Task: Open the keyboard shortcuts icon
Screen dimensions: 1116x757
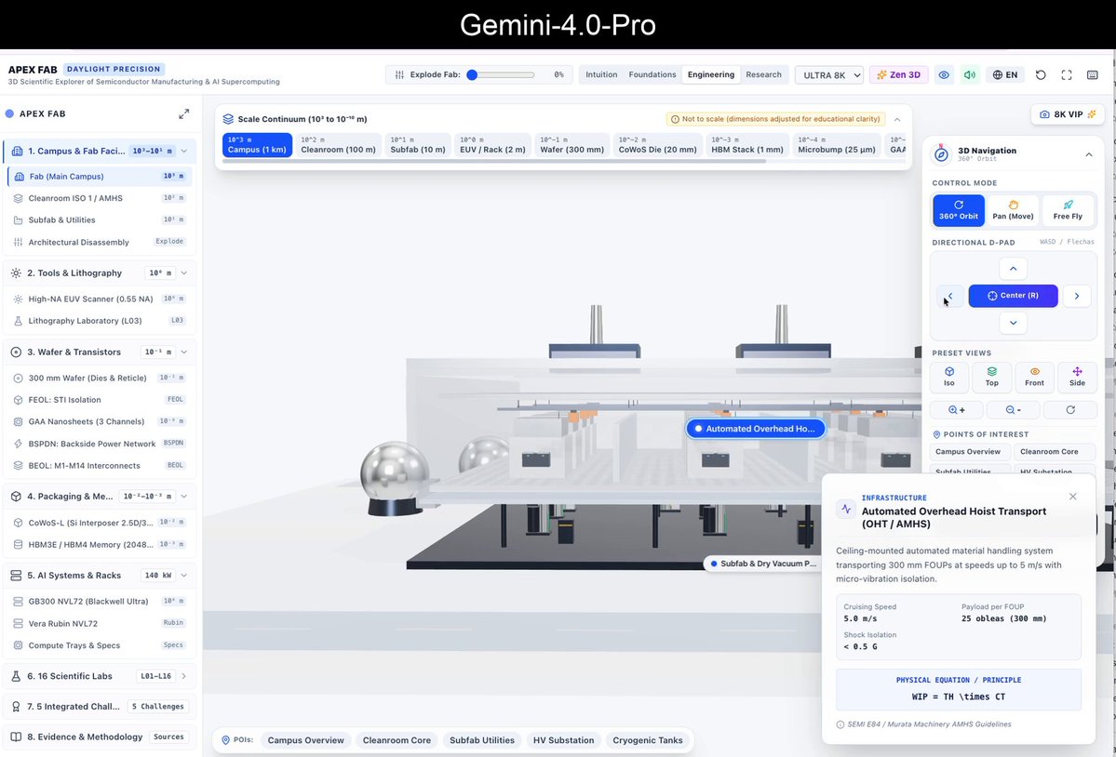Action: tap(1093, 74)
